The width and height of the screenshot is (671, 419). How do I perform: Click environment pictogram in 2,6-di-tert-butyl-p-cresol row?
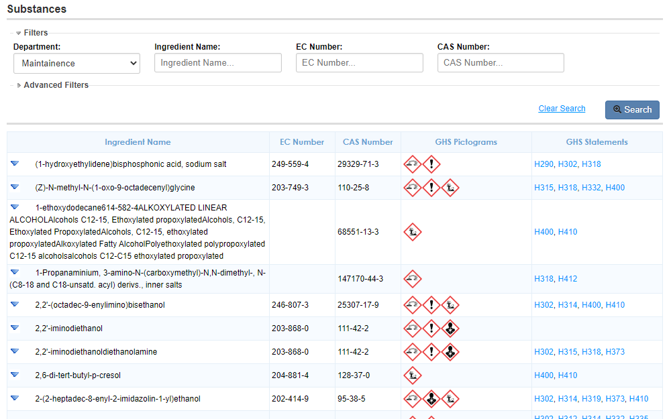click(413, 375)
